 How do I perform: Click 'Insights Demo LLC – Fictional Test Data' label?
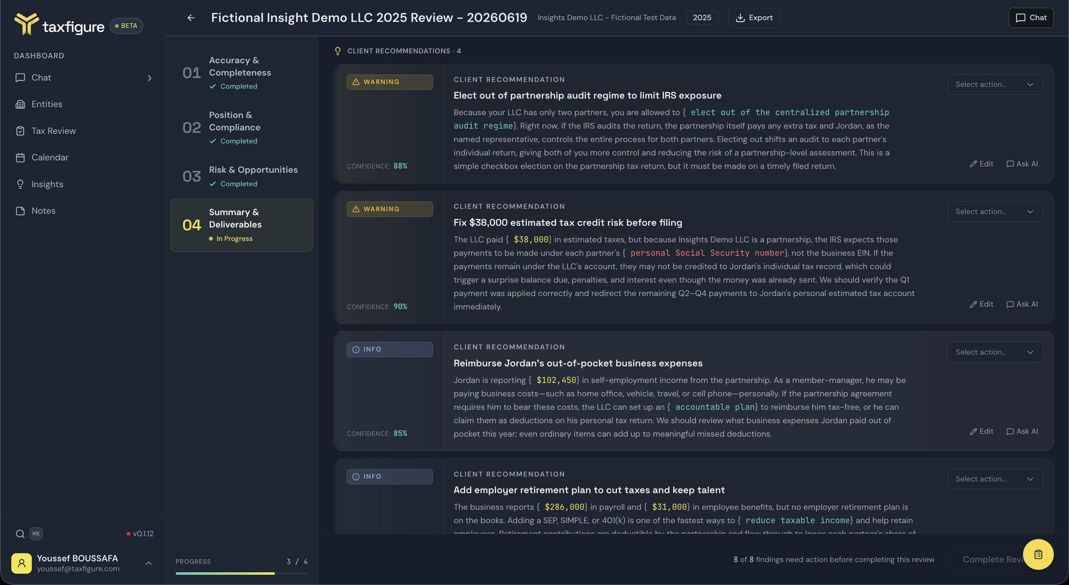(x=606, y=17)
